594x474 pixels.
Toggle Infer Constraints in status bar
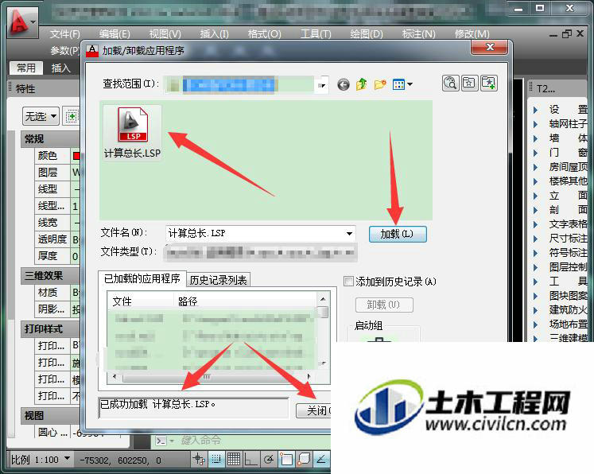click(199, 459)
